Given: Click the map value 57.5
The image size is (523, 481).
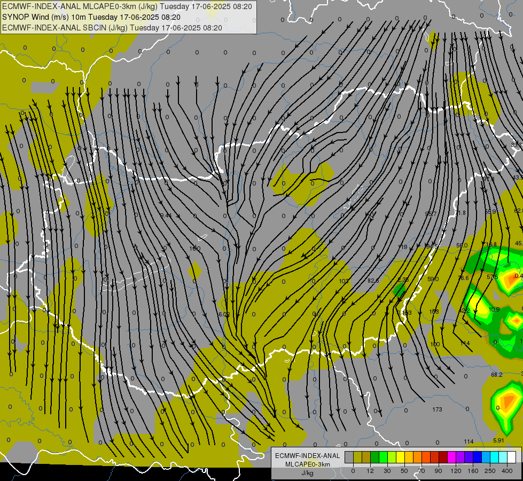Looking at the screenshot, I should [493, 277].
